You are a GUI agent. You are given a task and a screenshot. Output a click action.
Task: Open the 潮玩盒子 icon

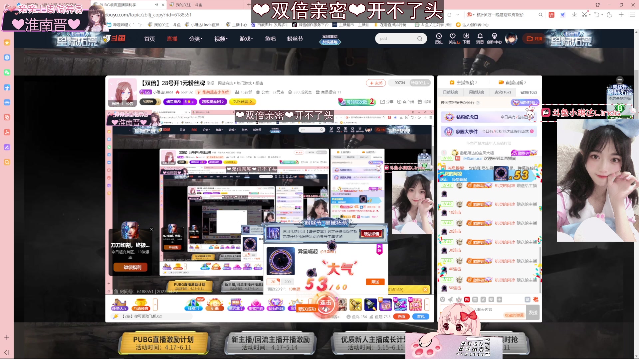(x=236, y=304)
